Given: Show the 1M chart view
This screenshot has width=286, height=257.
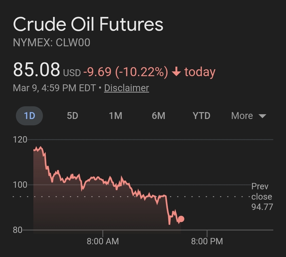Looking at the screenshot, I should pyautogui.click(x=115, y=116).
